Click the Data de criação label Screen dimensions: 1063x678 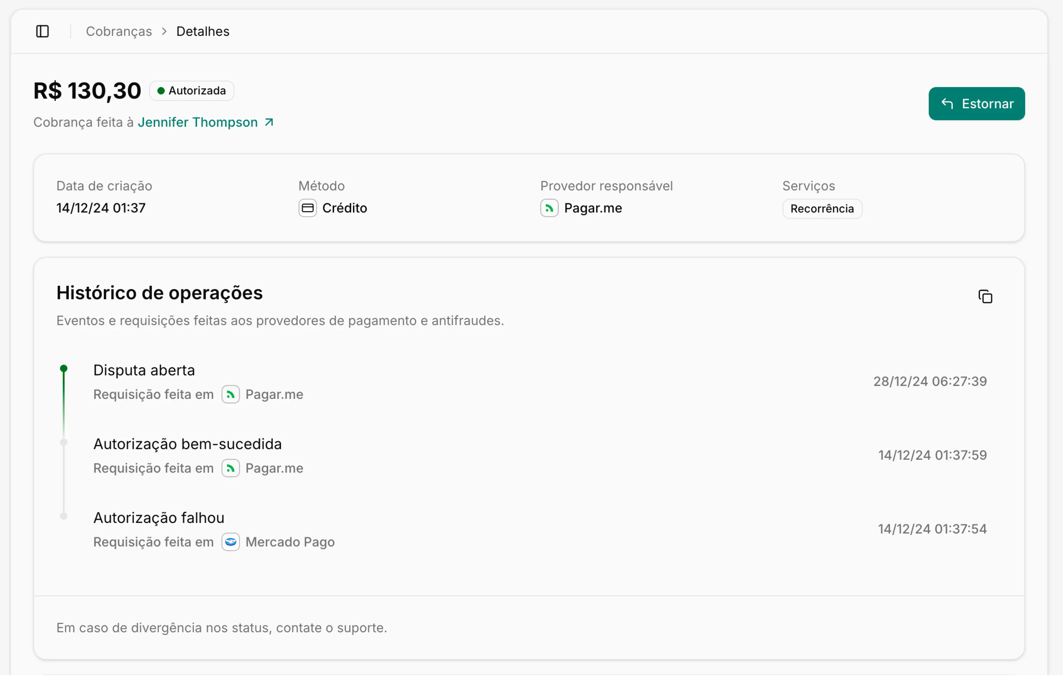point(104,186)
